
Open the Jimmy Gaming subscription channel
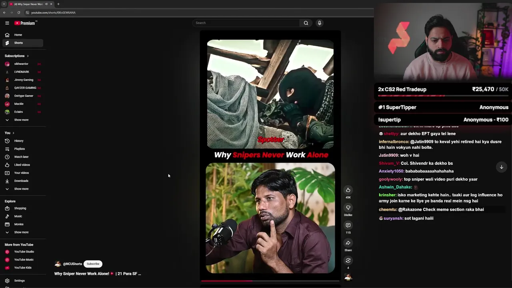(23, 80)
